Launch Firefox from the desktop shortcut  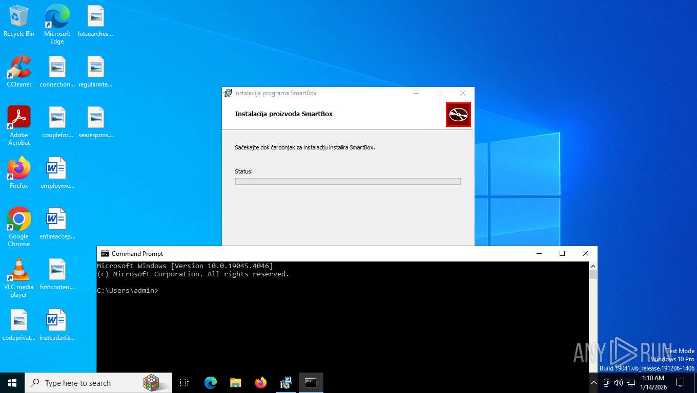(19, 173)
